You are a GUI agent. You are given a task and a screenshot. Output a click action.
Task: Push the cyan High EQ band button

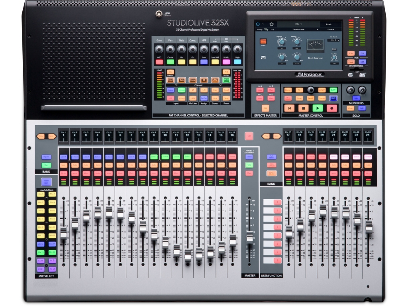pos(237,62)
